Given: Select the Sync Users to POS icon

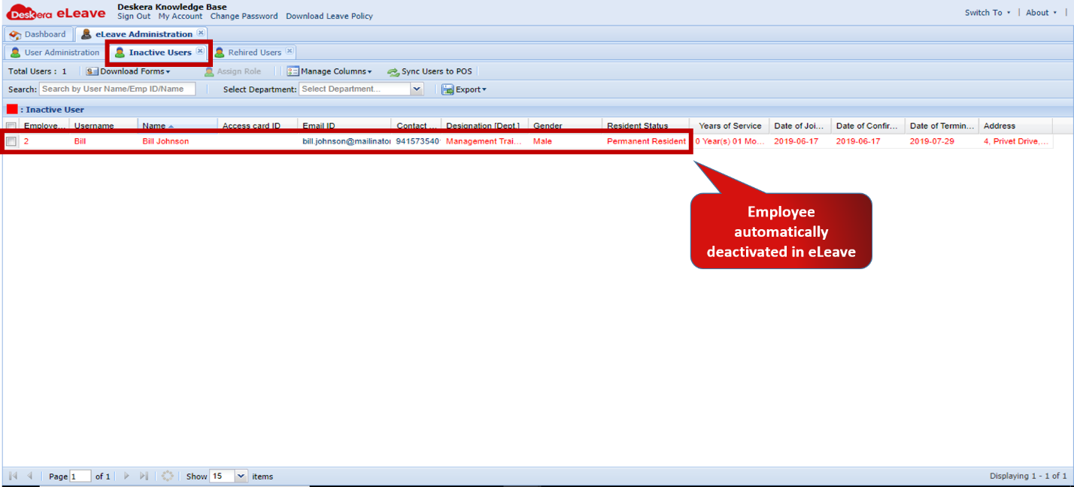Looking at the screenshot, I should tap(393, 71).
